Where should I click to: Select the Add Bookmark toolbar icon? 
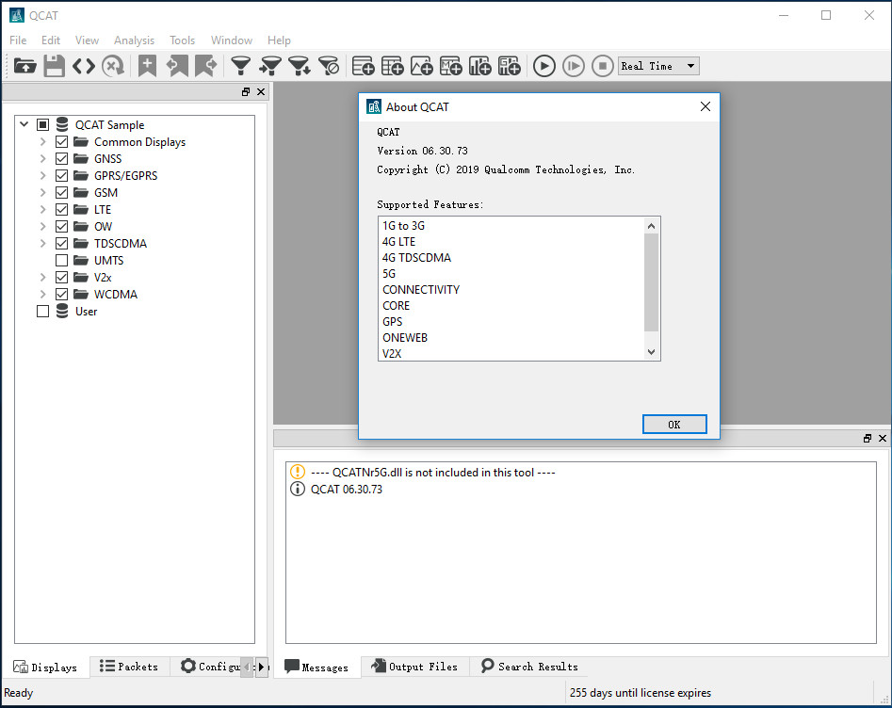click(146, 66)
